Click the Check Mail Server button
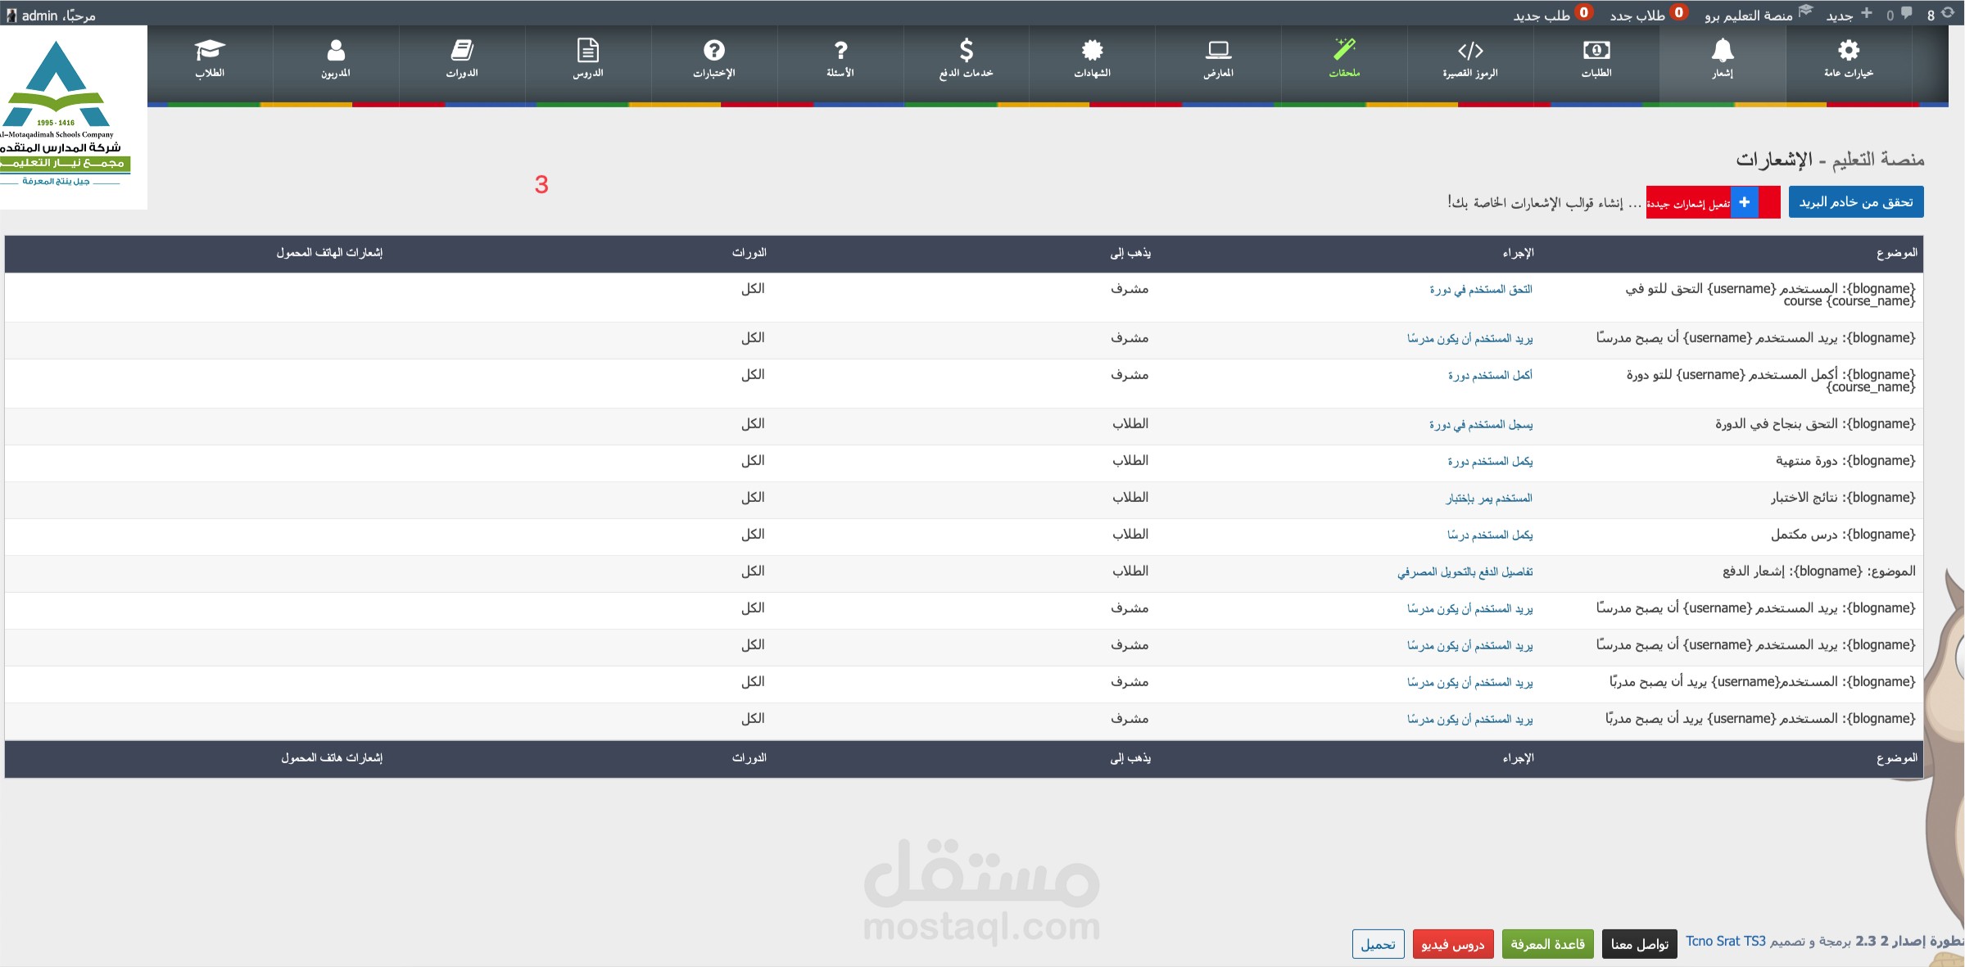The width and height of the screenshot is (1965, 967). pos(1855,202)
